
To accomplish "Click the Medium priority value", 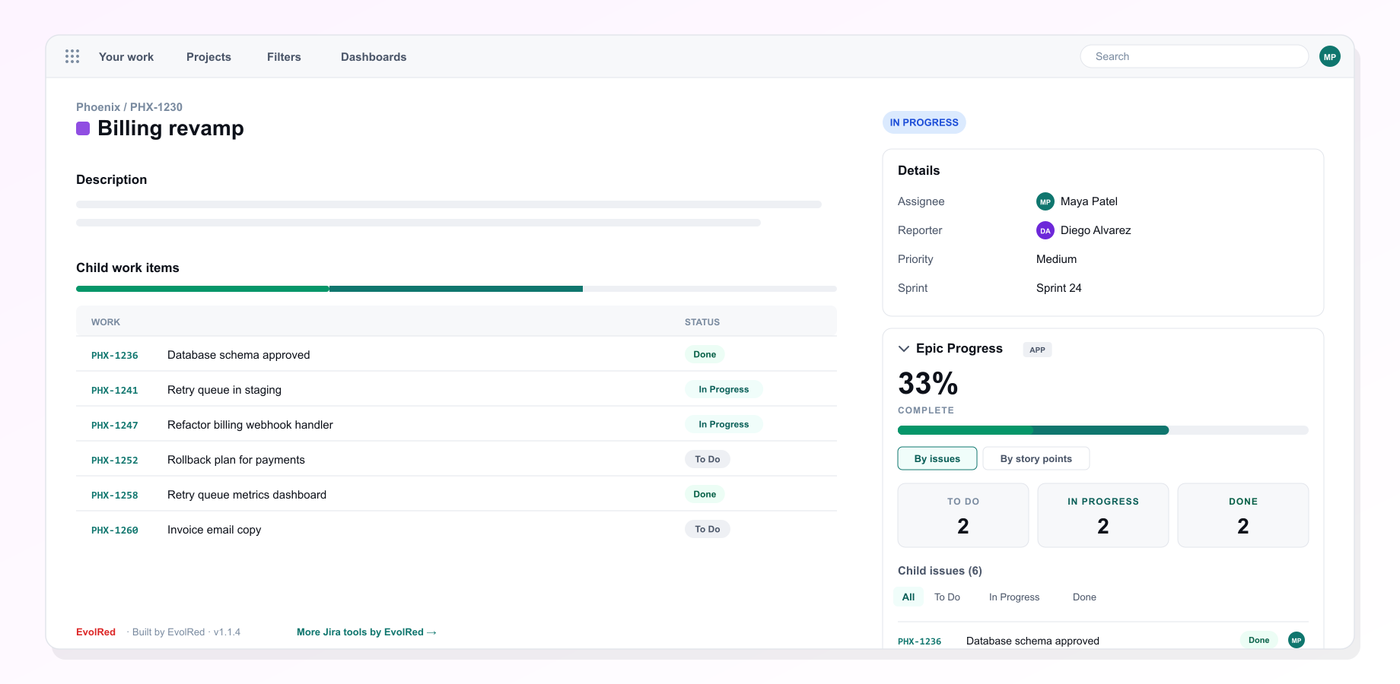I will point(1057,259).
